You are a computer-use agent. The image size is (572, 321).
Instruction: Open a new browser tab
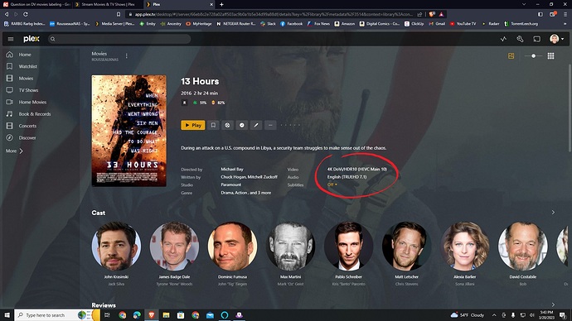tap(221, 4)
